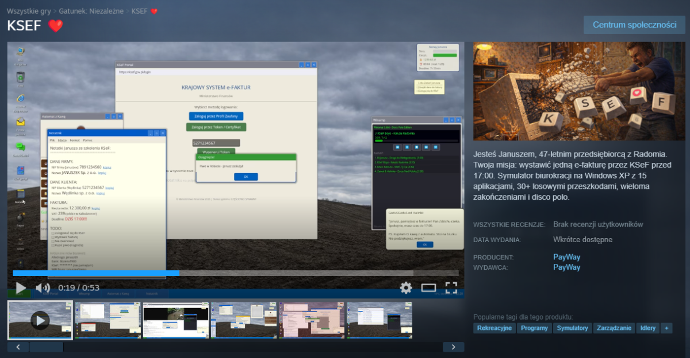Image resolution: width=690 pixels, height=358 pixels.
Task: Seek on the video progress bar
Action: [x=236, y=273]
